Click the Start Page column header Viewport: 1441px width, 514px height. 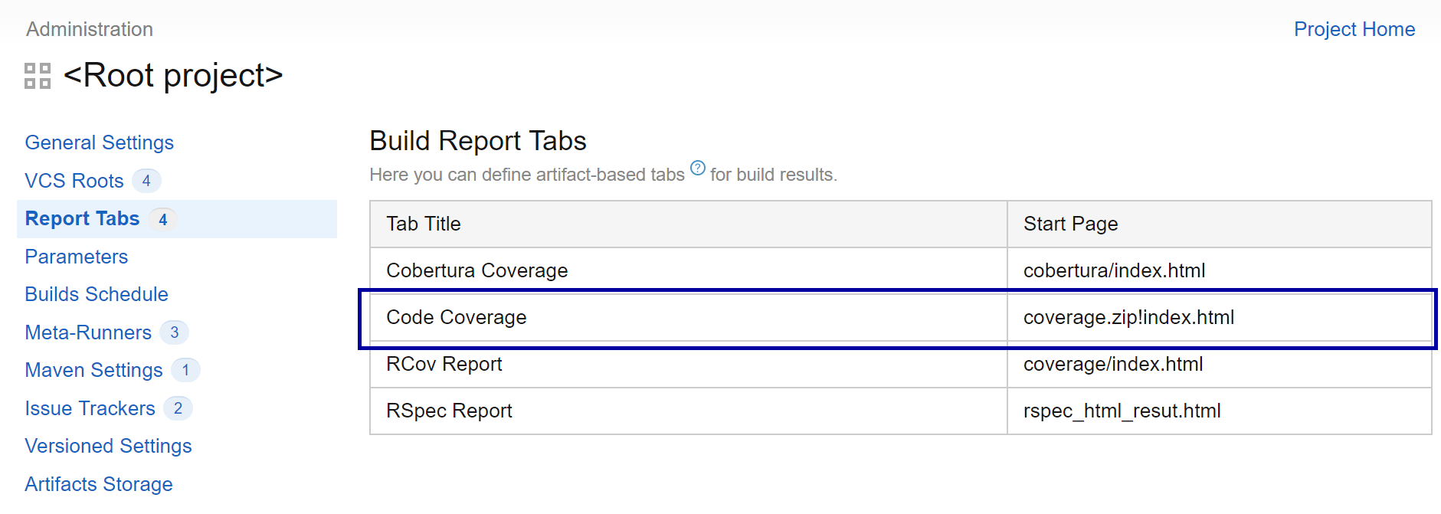pyautogui.click(x=1220, y=224)
